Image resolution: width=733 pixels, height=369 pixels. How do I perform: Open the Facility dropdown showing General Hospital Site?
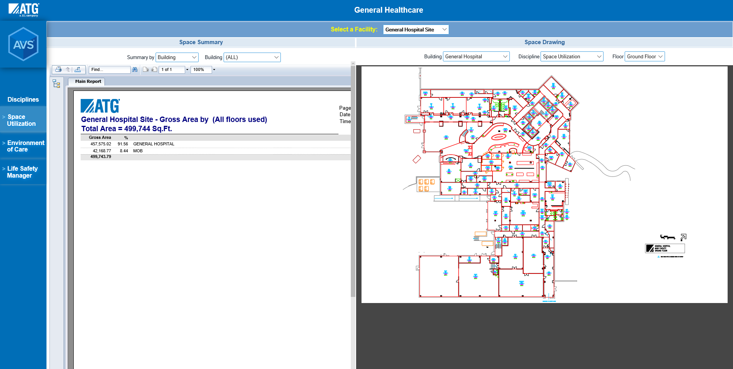[x=416, y=30]
